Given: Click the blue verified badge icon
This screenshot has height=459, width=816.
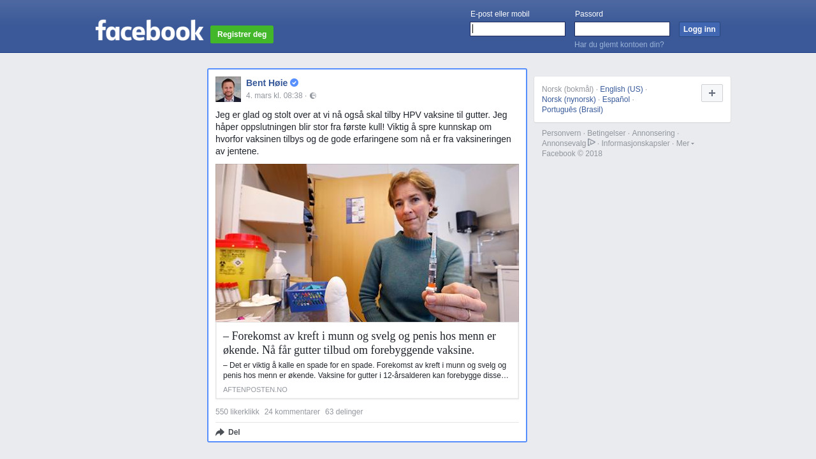Looking at the screenshot, I should [x=294, y=83].
